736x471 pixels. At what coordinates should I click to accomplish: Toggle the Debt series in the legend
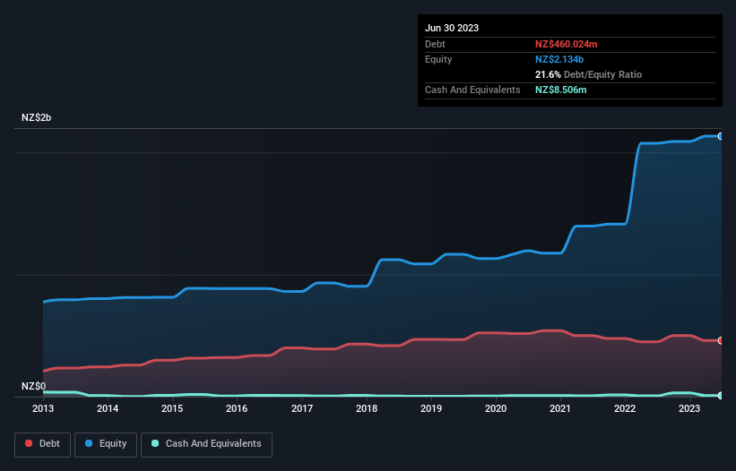pyautogui.click(x=42, y=444)
